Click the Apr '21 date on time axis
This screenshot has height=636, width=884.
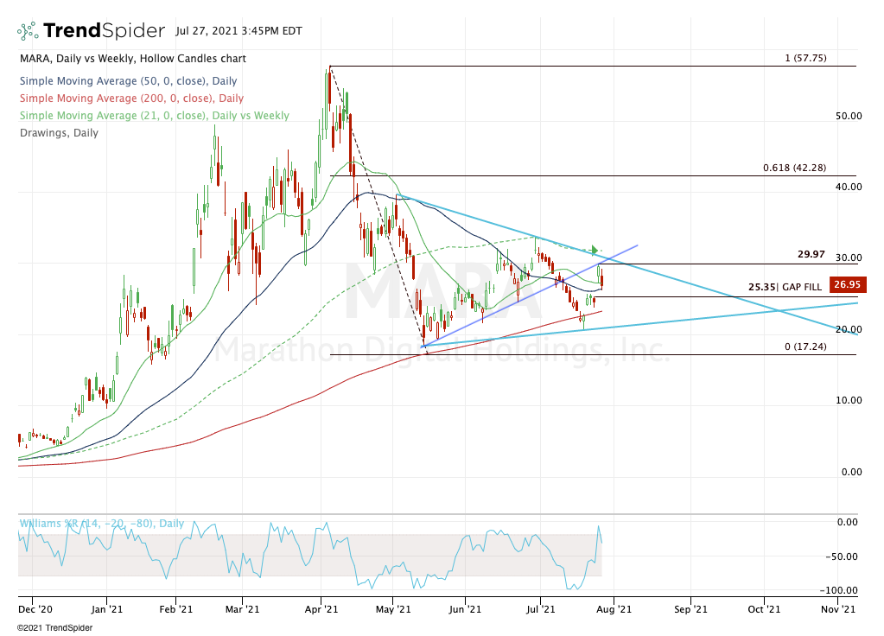click(321, 608)
